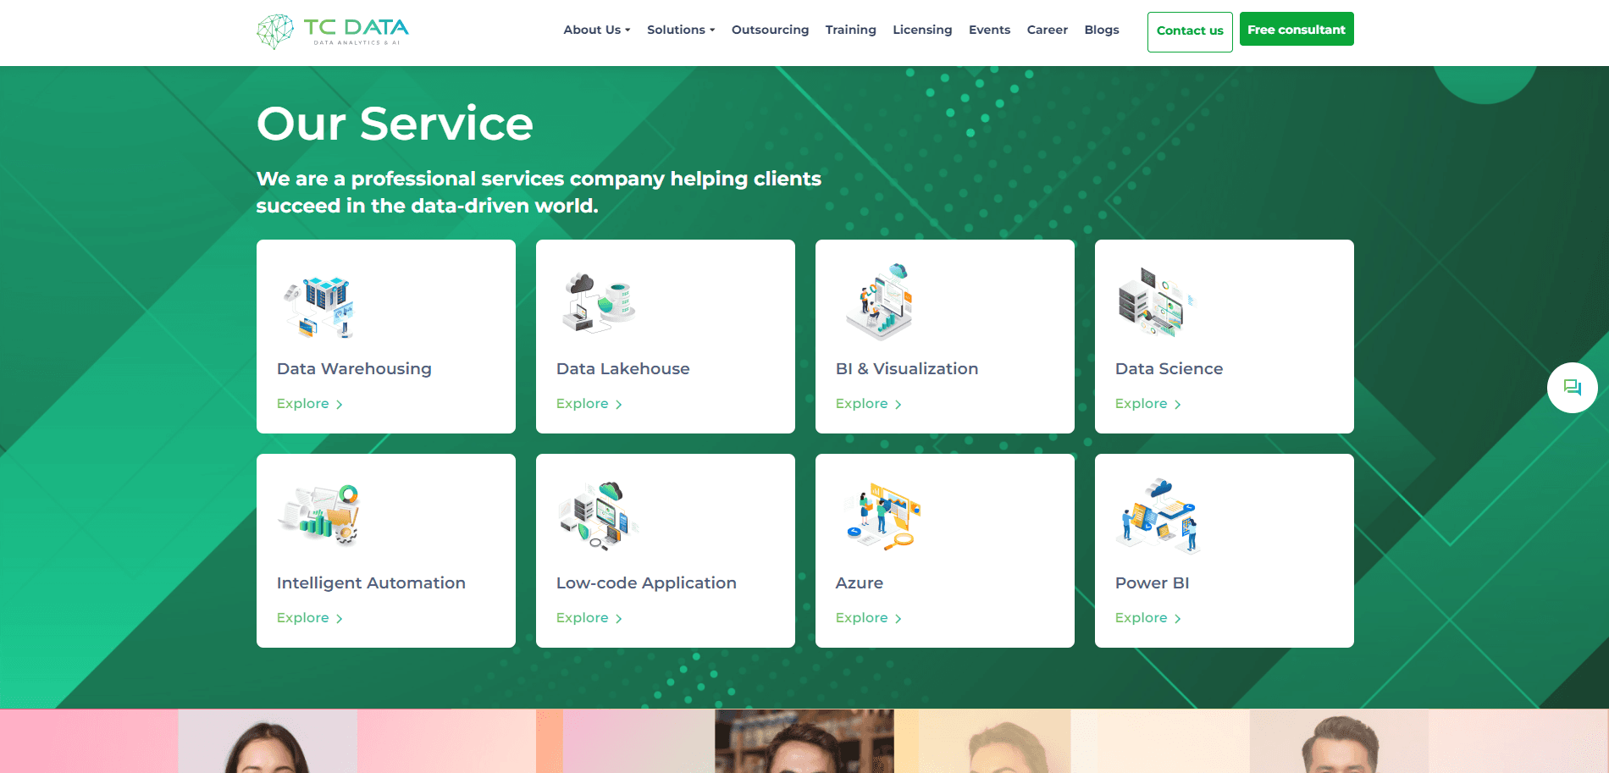Click the Free consultant button

tap(1297, 30)
